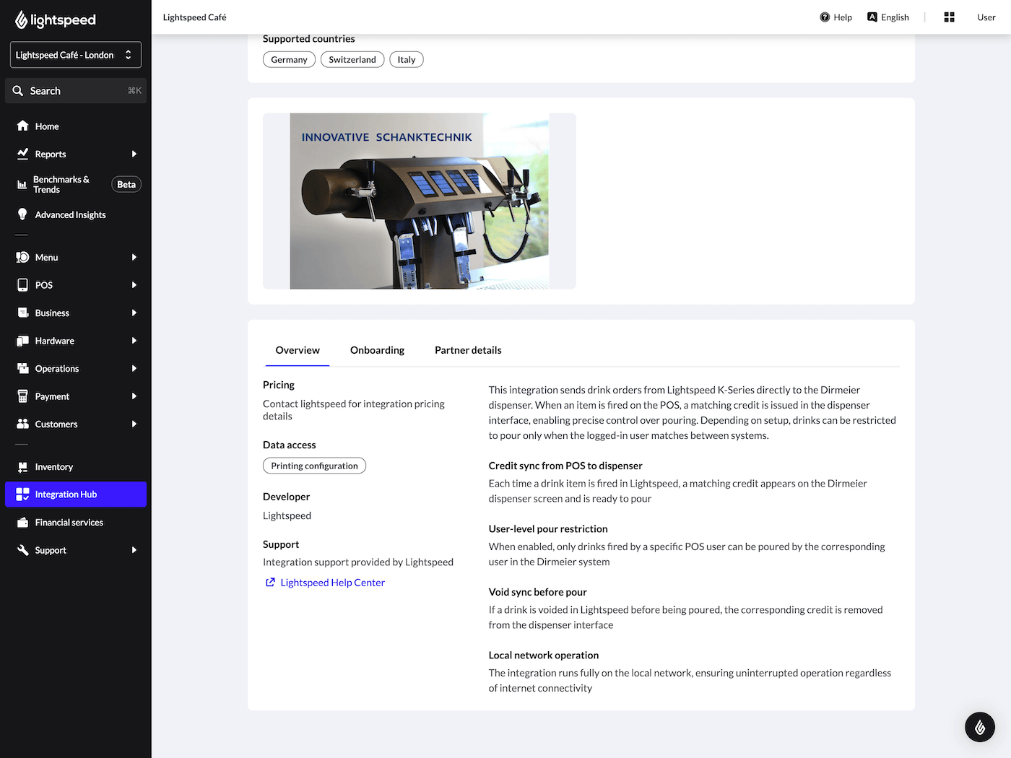Open the Lightspeed Help Center link
Viewport: 1011px width, 758px height.
click(332, 582)
